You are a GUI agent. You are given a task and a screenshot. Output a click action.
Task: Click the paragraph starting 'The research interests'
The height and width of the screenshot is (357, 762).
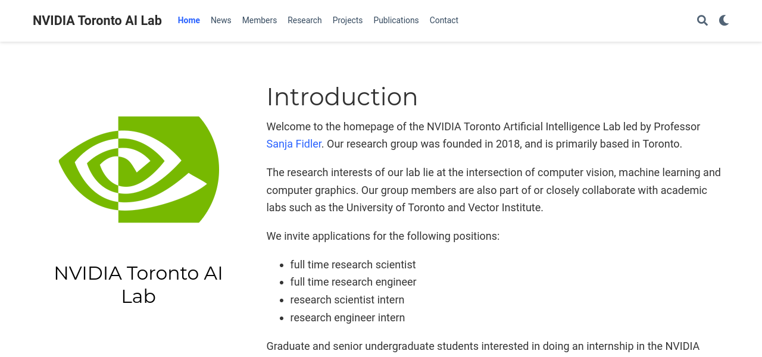(x=493, y=190)
